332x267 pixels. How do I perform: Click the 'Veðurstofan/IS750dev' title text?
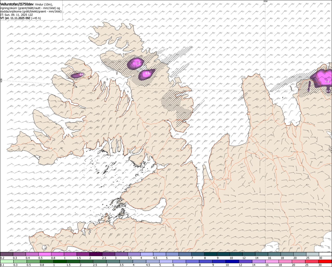17,4
